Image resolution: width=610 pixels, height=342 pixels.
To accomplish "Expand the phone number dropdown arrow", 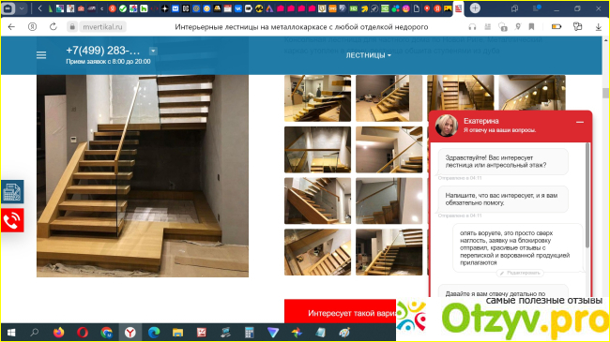I will pyautogui.click(x=153, y=51).
